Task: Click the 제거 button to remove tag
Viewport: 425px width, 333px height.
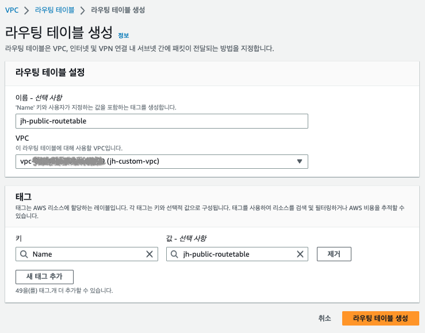Action: pos(334,254)
